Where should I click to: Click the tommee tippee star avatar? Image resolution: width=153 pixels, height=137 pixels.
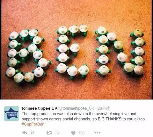[x=11, y=113]
